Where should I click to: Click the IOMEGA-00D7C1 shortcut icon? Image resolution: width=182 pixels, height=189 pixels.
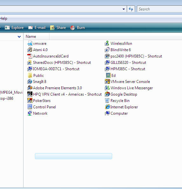30,69
